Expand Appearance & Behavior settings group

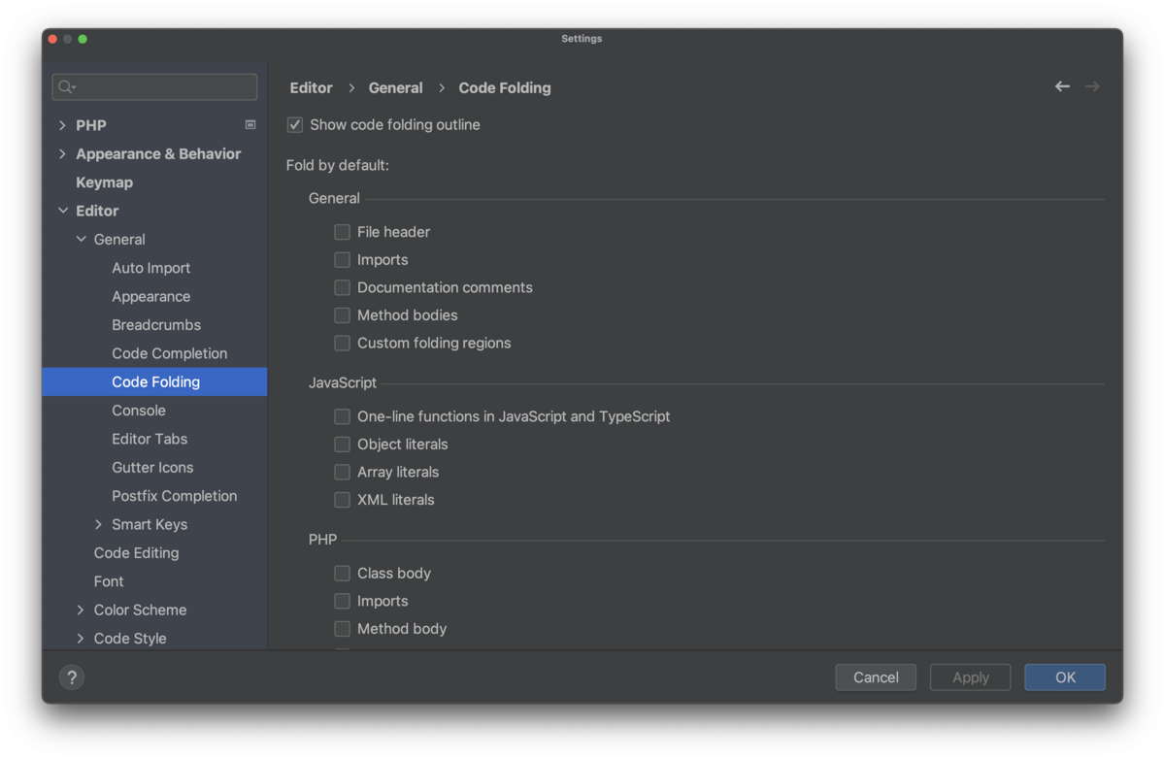pyautogui.click(x=61, y=153)
